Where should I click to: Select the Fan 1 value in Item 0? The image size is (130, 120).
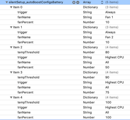click(109, 17)
